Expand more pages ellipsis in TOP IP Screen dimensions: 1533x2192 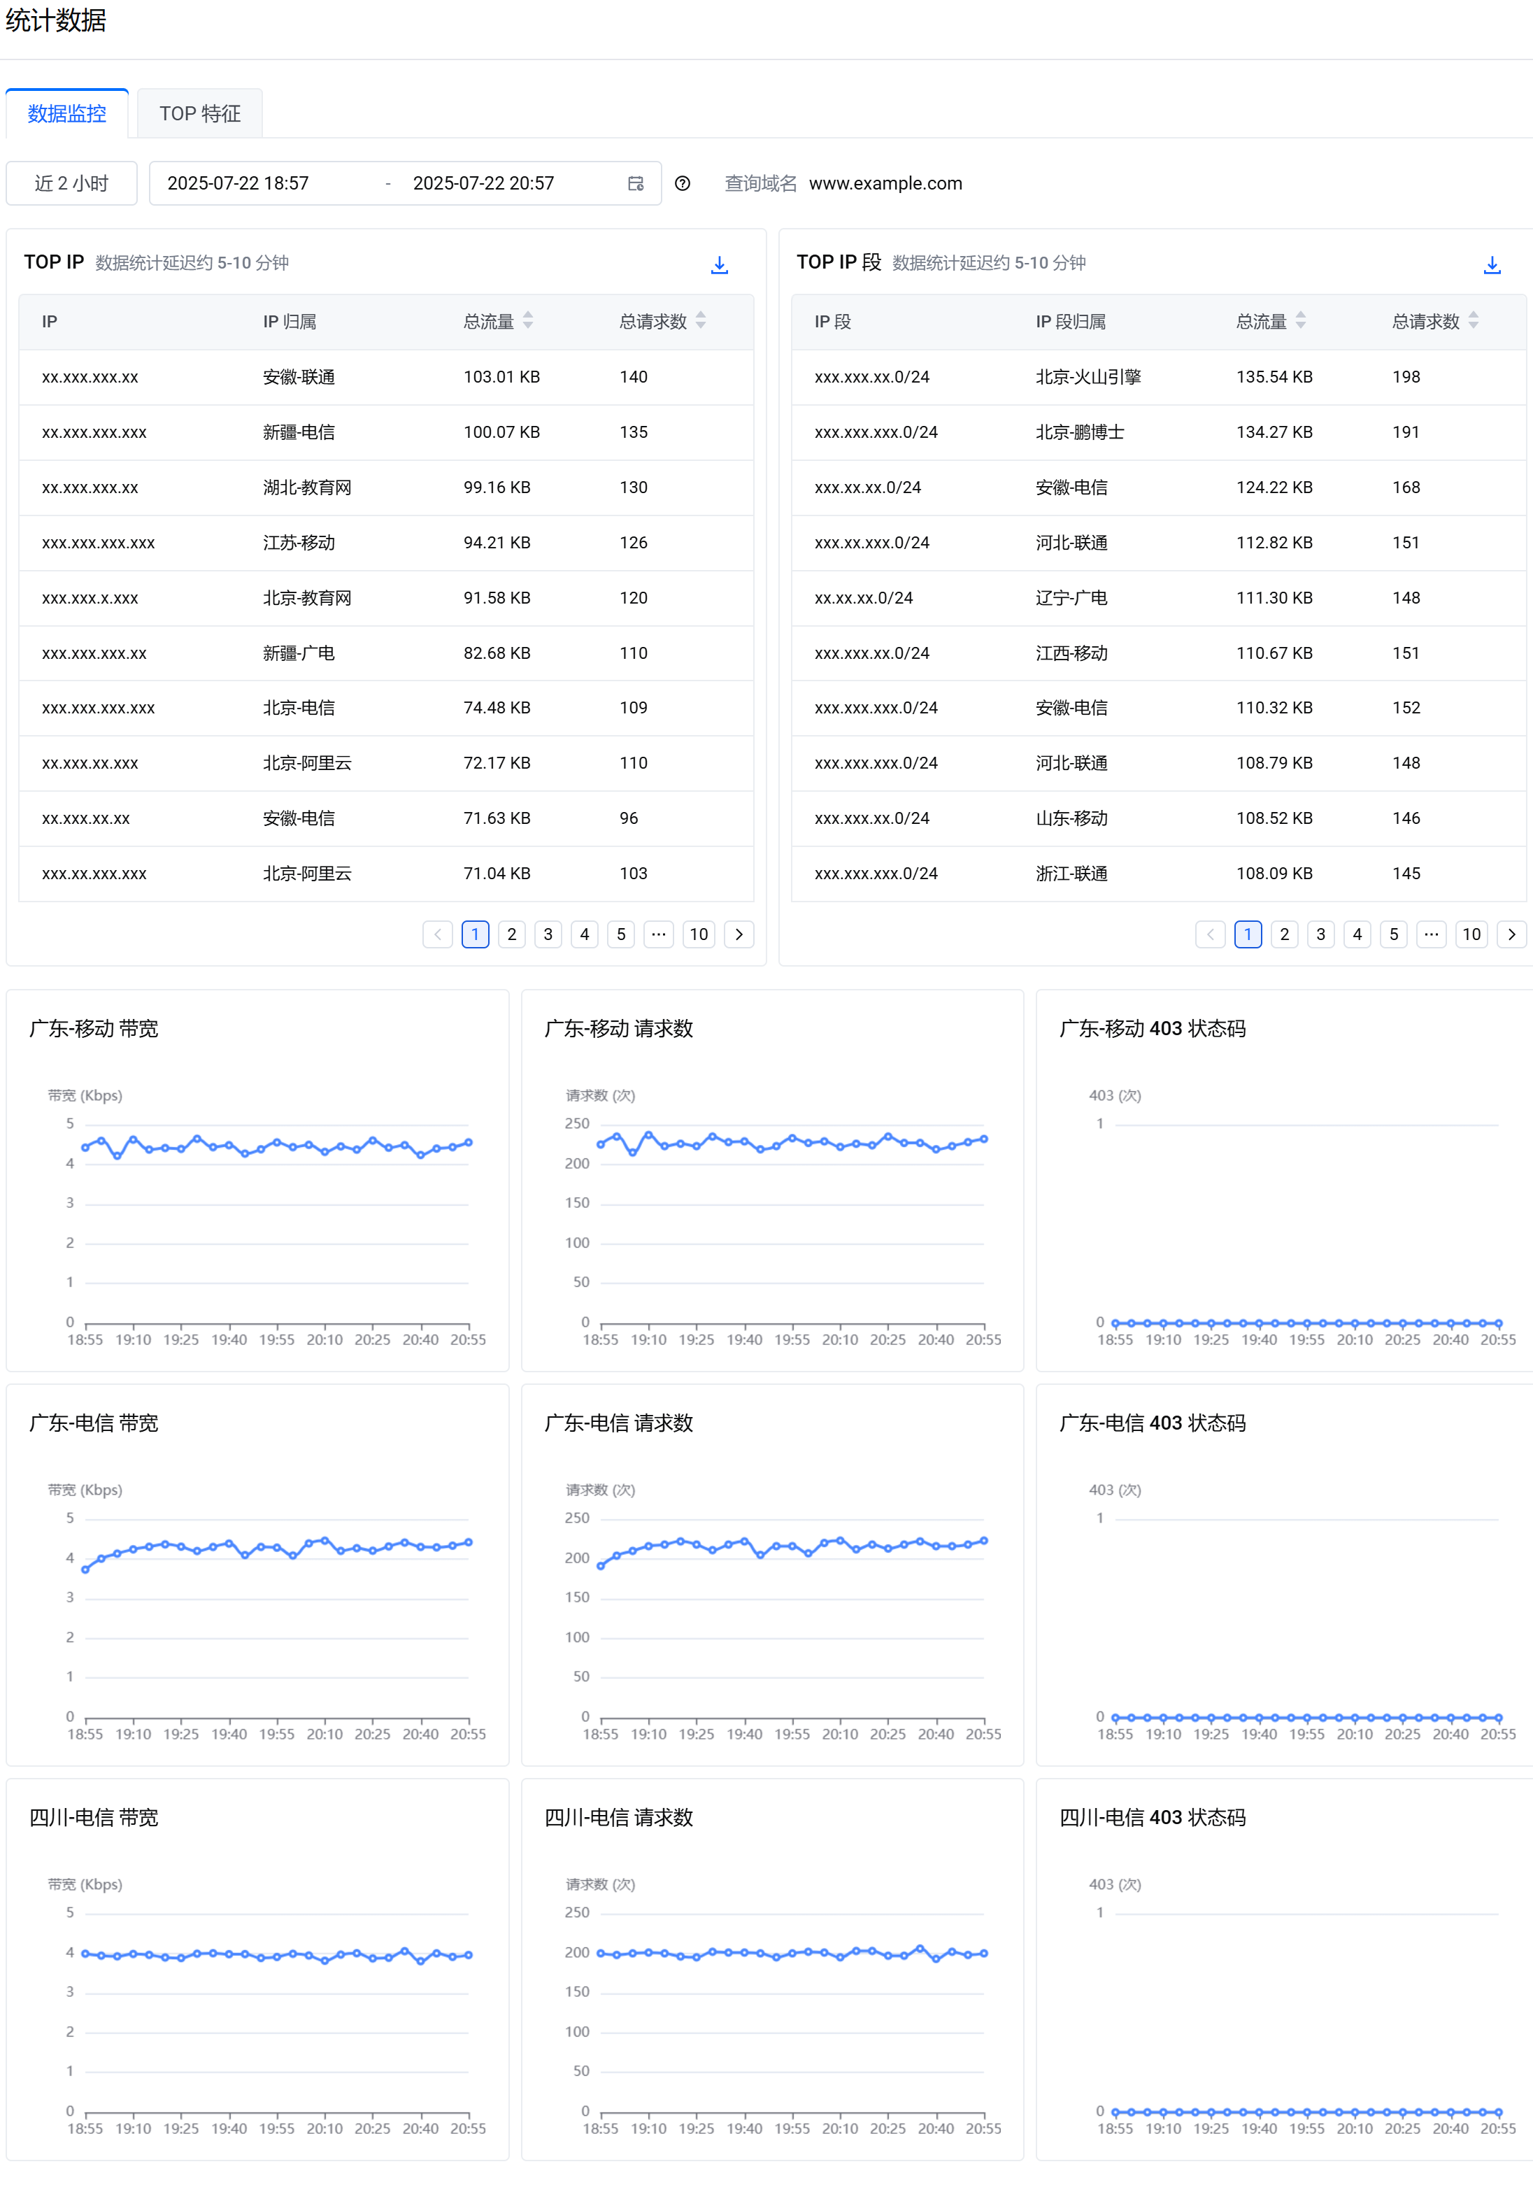coord(659,934)
